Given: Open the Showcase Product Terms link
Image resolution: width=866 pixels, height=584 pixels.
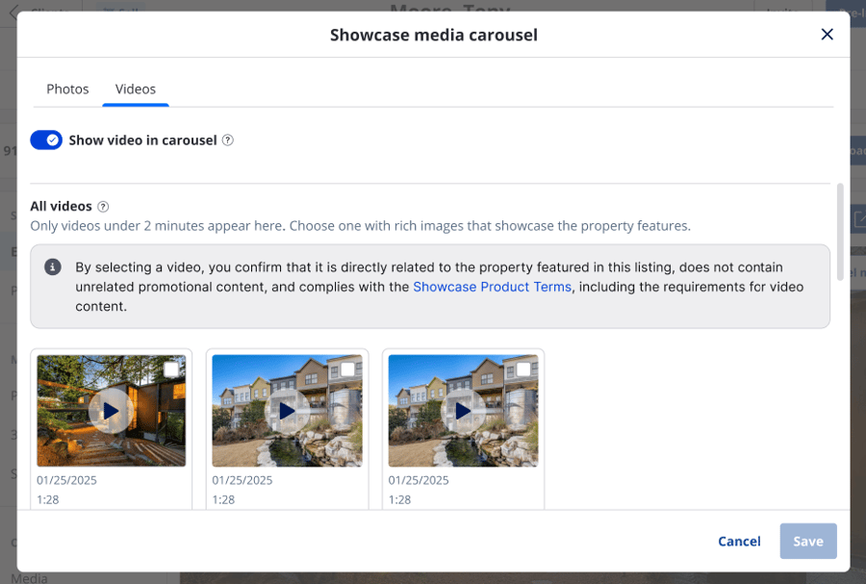Looking at the screenshot, I should point(492,287).
